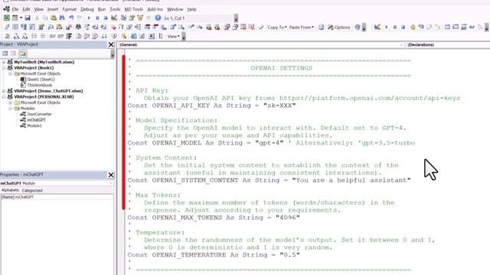Collapse Microsoft Excel Objects under Book1

point(10,73)
